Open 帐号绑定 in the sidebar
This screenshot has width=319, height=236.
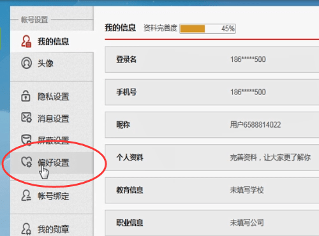click(x=52, y=196)
